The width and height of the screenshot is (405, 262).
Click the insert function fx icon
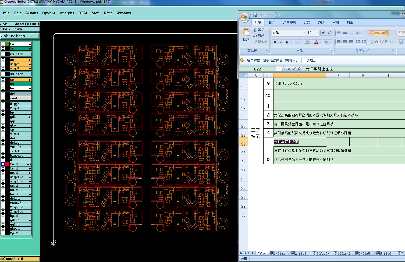point(299,69)
